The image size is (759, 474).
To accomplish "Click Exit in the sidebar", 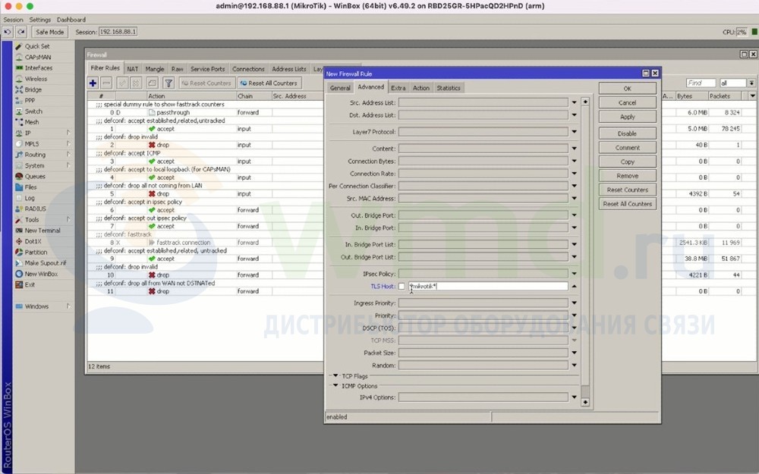I will (32, 285).
